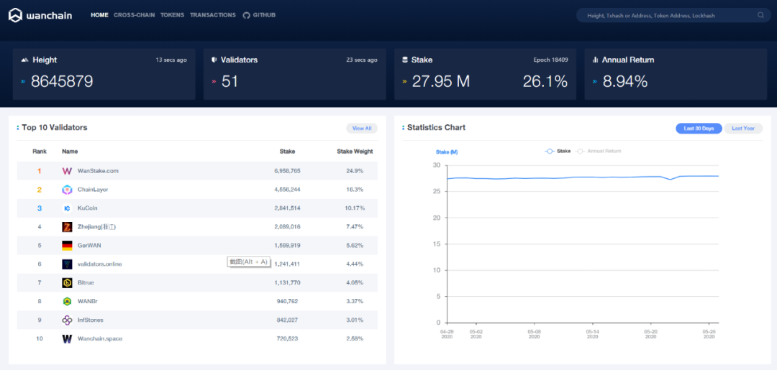Image resolution: width=777 pixels, height=370 pixels.
Task: Click the WanStake.com validator icon
Action: (x=67, y=171)
